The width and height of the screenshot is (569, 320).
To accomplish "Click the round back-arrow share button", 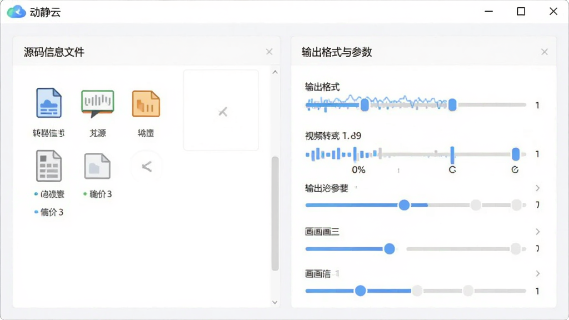I will point(146,167).
